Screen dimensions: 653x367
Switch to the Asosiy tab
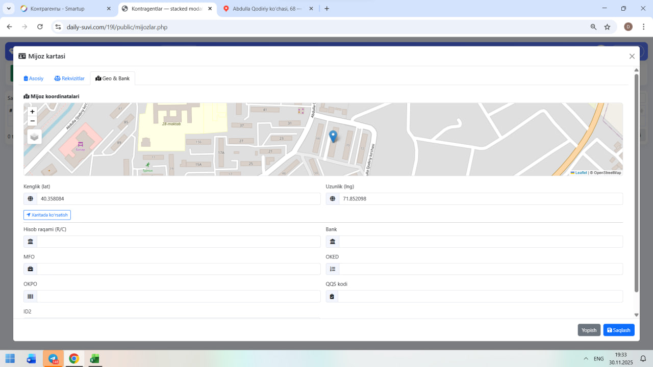point(34,78)
